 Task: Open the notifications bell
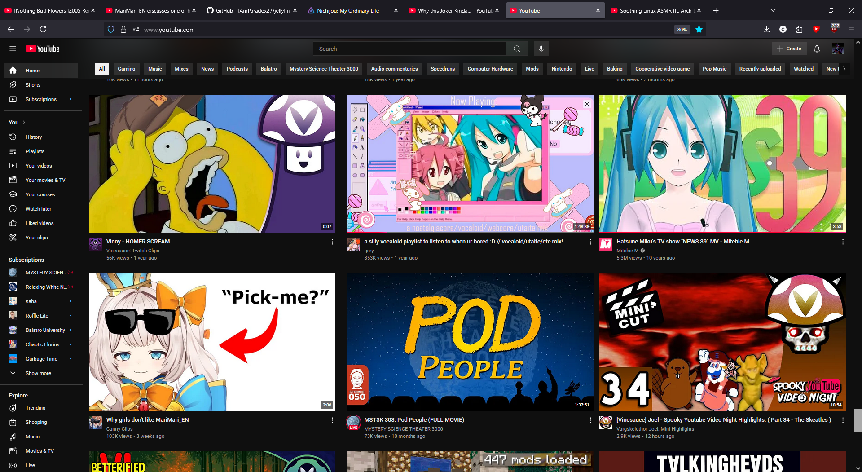pyautogui.click(x=817, y=49)
